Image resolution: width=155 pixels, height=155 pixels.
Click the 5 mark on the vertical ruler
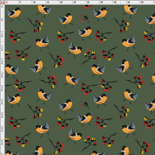(2, 20)
